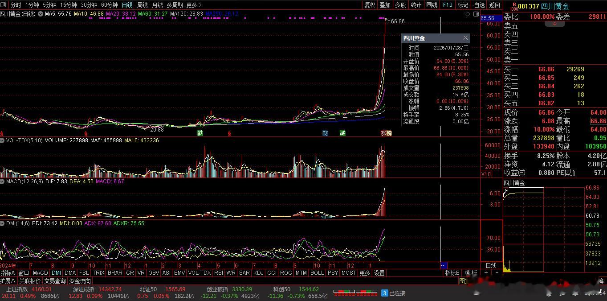The width and height of the screenshot is (607, 301).
Task: Click the 涨榜 marker on the chart
Action: click(386, 133)
